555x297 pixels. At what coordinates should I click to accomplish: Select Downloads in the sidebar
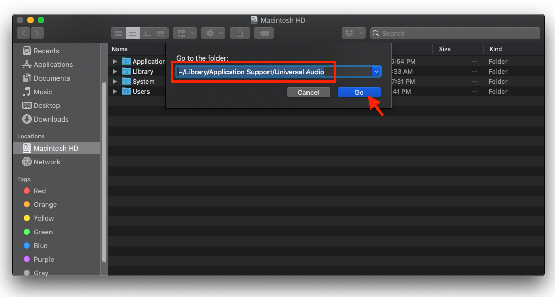51,119
